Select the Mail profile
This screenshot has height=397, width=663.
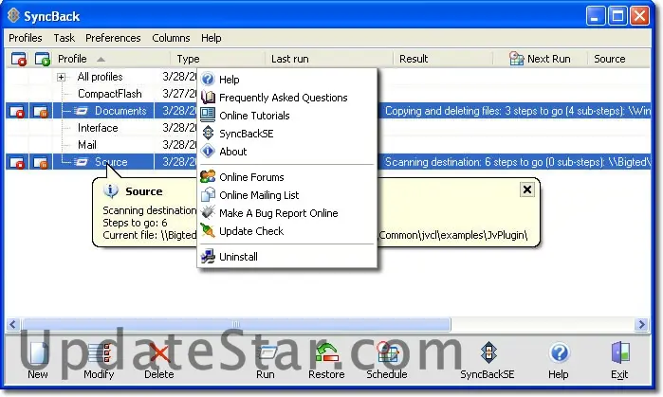[86, 145]
